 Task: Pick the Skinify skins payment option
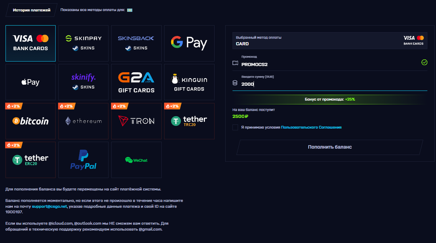(83, 82)
